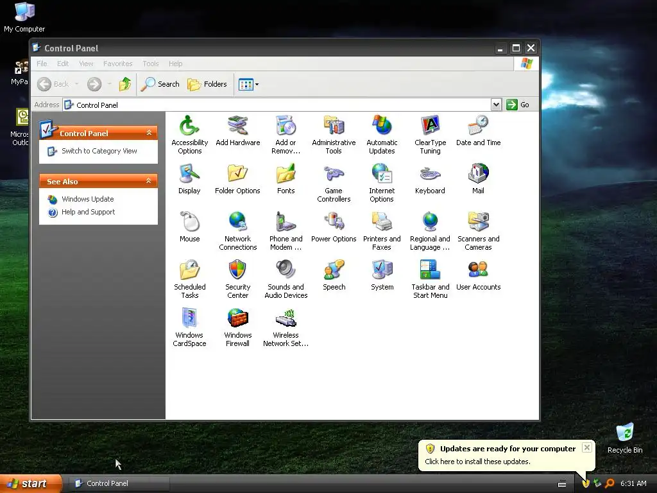Click the Address bar field
Image resolution: width=657 pixels, height=493 pixels.
pyautogui.click(x=277, y=105)
